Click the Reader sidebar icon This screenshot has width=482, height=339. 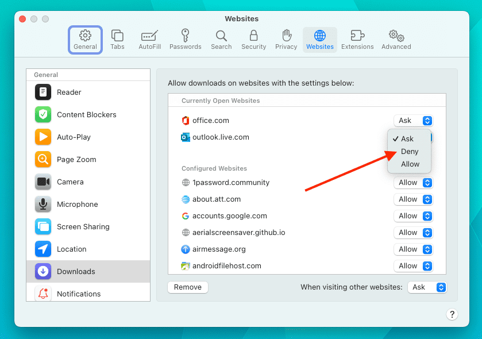click(43, 92)
